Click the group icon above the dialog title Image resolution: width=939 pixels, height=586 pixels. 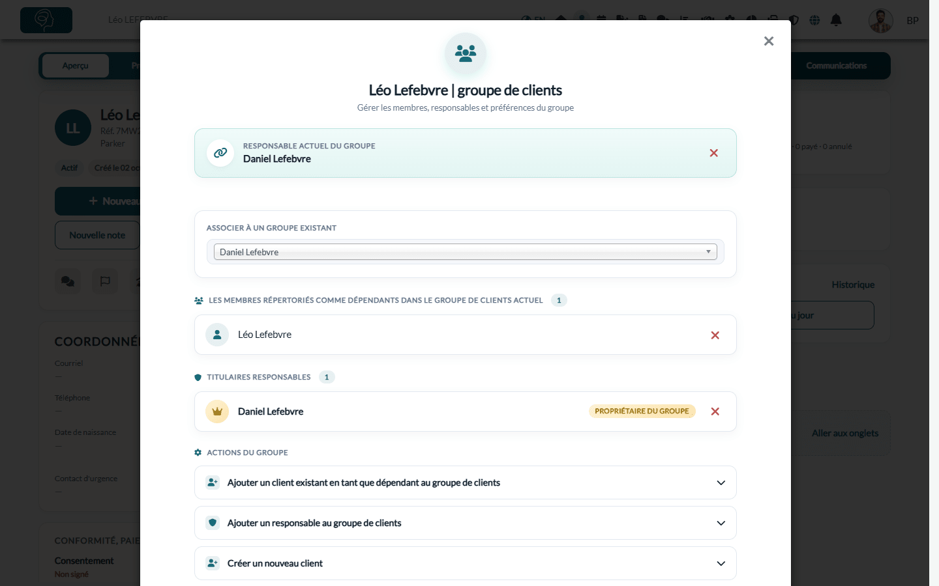(466, 53)
